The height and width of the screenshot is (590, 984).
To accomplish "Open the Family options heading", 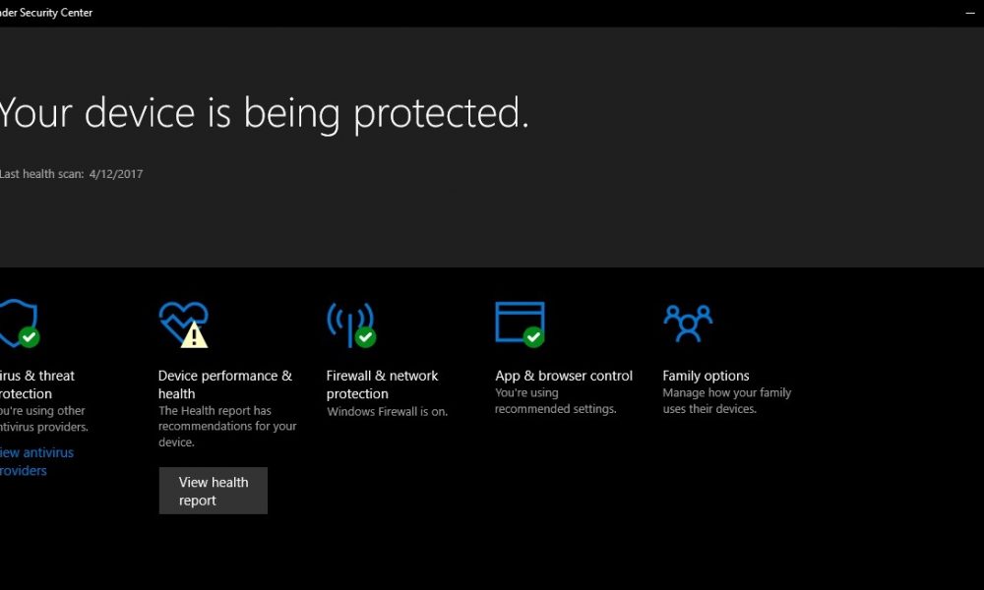I will [x=706, y=376].
